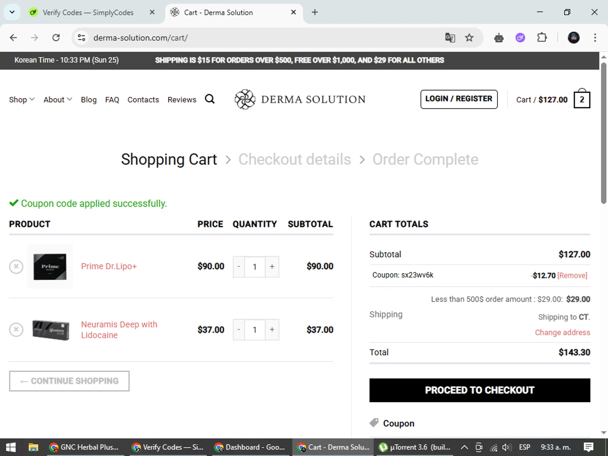The width and height of the screenshot is (608, 456).
Task: Open the Neuramis Deep product thumbnail
Action: coord(50,330)
